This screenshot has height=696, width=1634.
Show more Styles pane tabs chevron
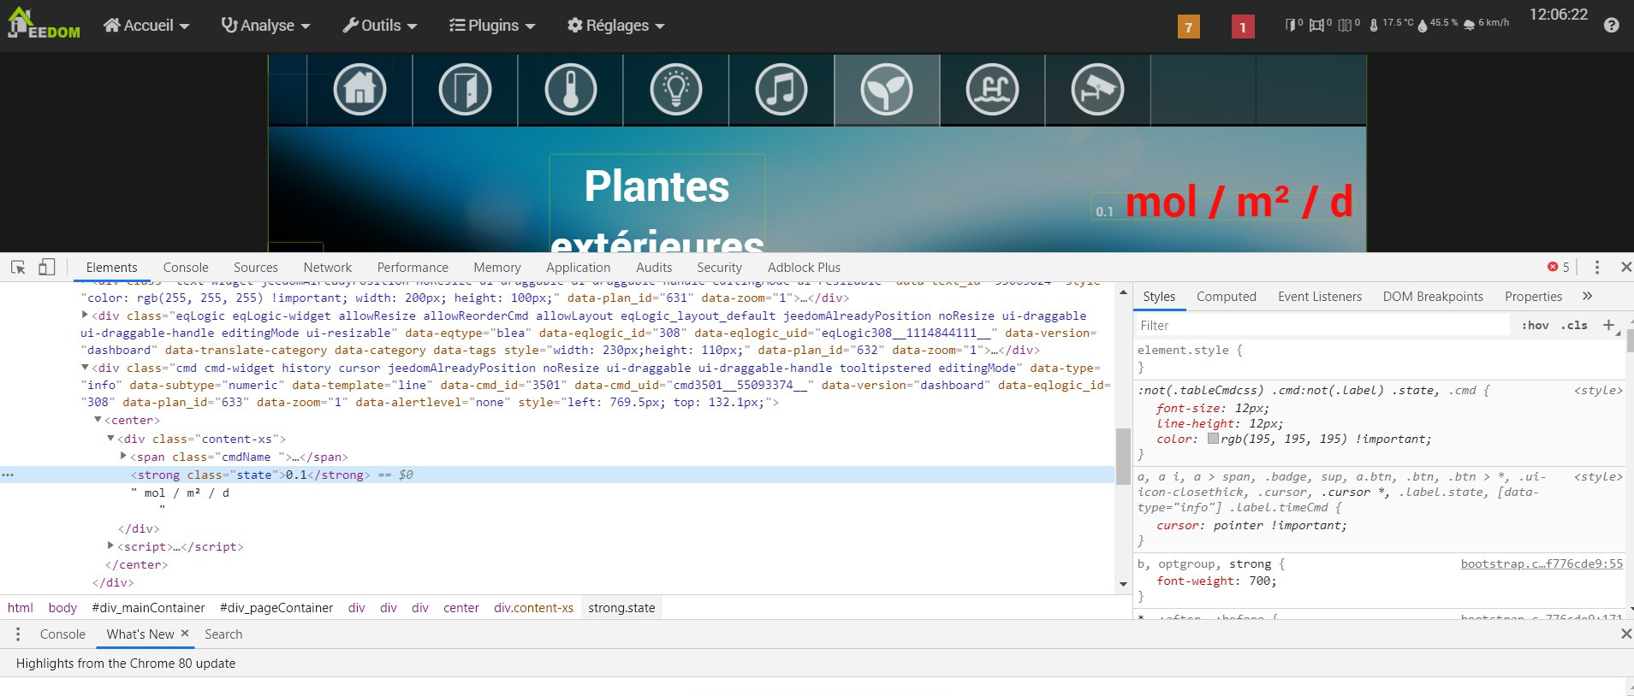1587,296
